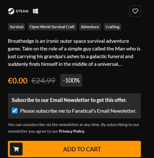Open the Privacy Policy link
Screen dimensions: 154x158
72,131
